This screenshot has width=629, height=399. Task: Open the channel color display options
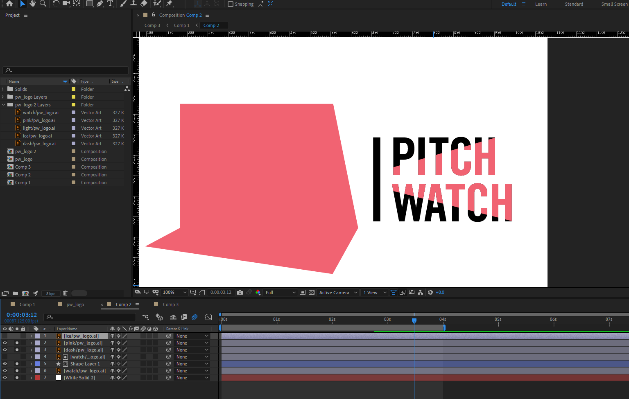tap(258, 292)
